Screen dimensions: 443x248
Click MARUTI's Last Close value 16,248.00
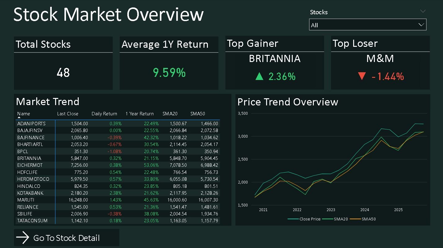point(78,200)
